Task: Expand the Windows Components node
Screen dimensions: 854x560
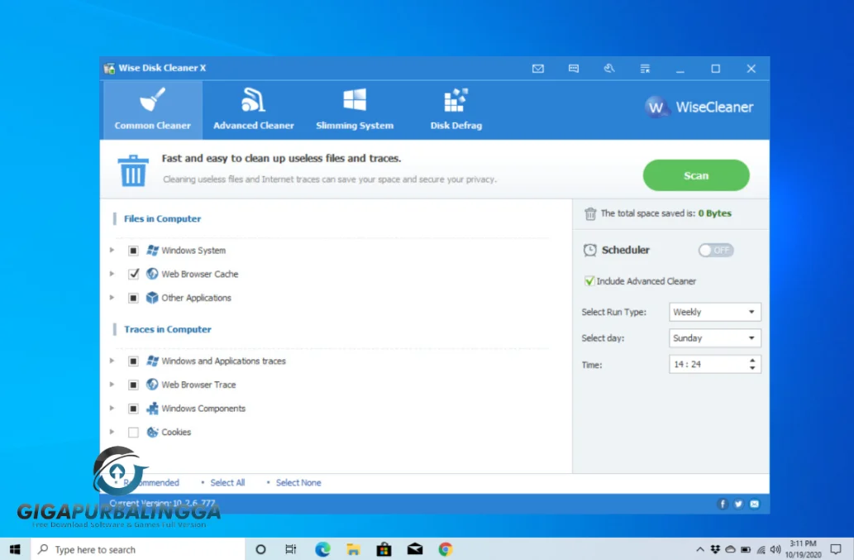Action: point(112,408)
